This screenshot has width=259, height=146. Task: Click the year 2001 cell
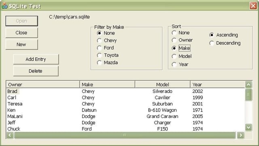[x=197, y=104]
